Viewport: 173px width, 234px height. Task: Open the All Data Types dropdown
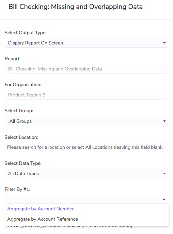point(86,173)
